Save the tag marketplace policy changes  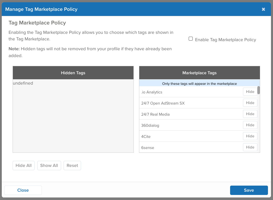tap(249, 190)
